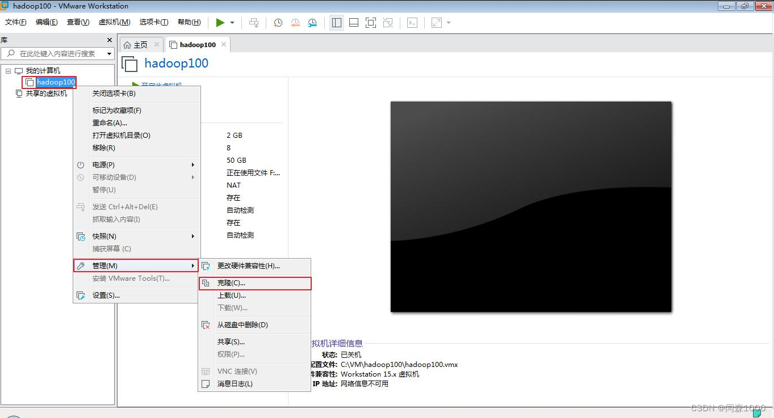Click the VM icon beside hadoop100 heading
The image size is (774, 418).
[x=130, y=64]
